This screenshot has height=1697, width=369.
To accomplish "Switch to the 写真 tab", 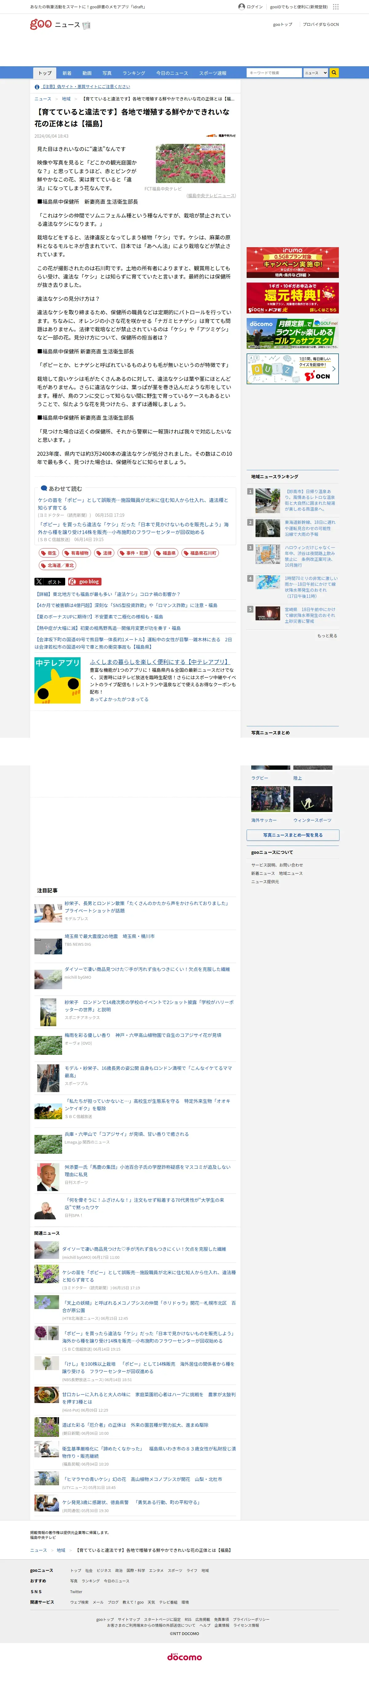I will click(x=107, y=73).
